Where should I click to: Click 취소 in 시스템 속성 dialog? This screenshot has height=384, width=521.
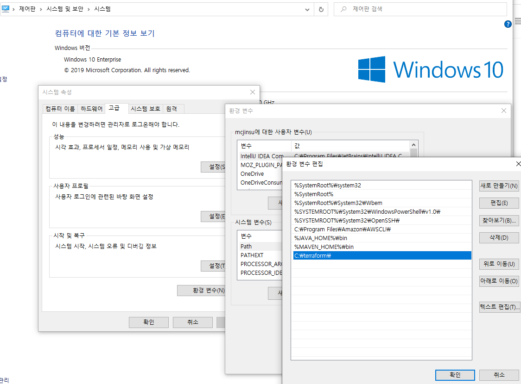coord(193,322)
